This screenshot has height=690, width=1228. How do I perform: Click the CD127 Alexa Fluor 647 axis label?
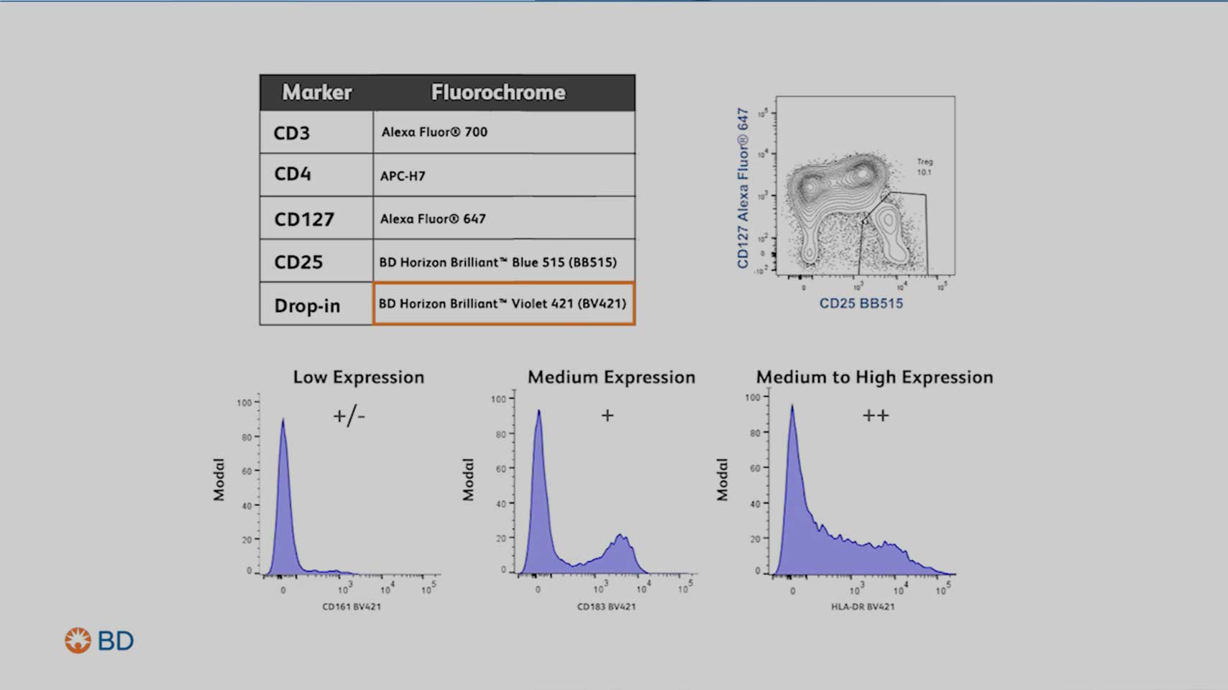pos(743,188)
